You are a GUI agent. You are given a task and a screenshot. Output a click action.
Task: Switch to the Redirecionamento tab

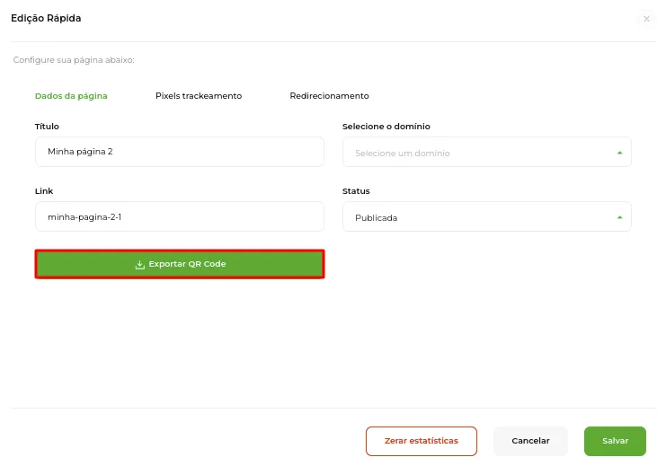click(x=329, y=96)
